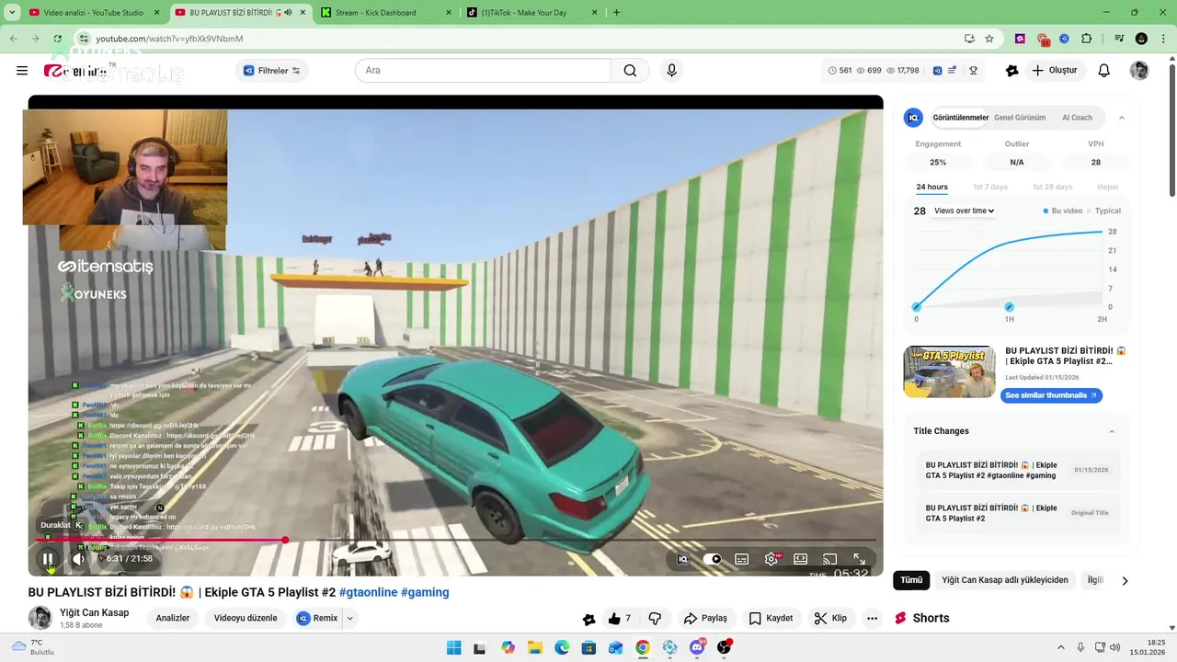Viewport: 1177px width, 662px height.
Task: Toggle Bu video legend series
Action: (x=1063, y=211)
